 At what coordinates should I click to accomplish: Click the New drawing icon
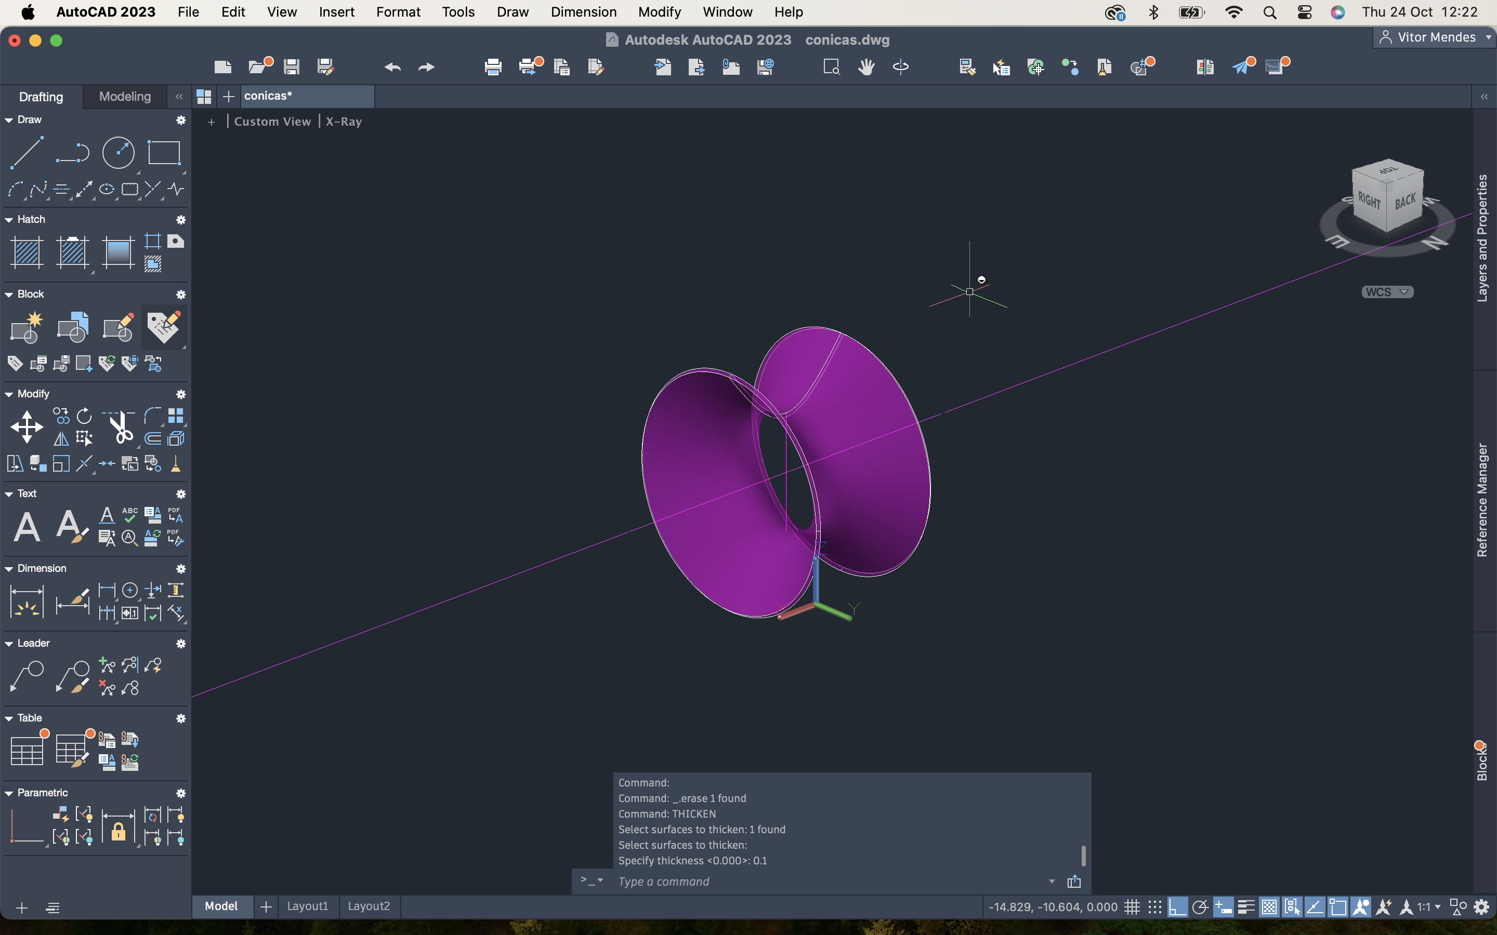pos(222,67)
